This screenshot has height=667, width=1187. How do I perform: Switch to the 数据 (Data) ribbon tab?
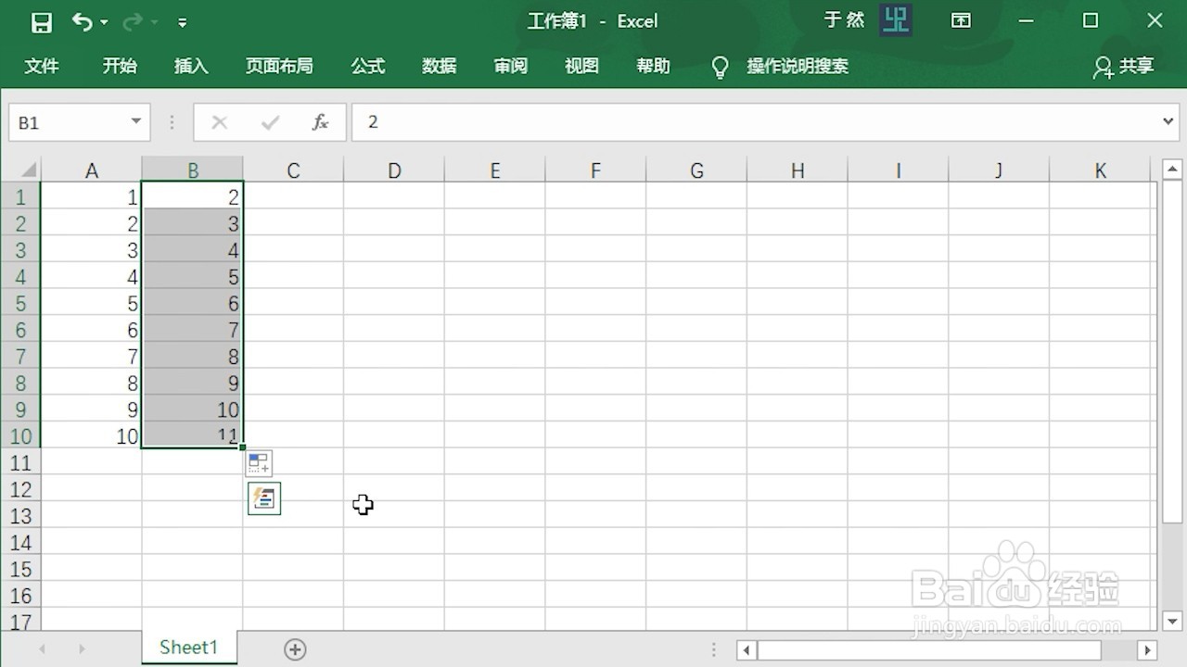[439, 66]
